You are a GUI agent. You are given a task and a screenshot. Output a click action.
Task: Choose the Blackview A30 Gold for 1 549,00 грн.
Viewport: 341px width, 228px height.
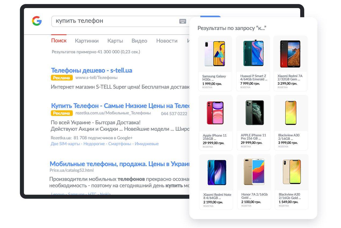point(291,182)
